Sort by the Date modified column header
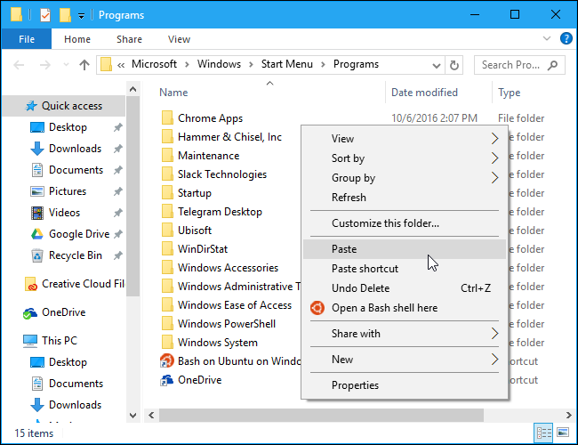This screenshot has height=445, width=578. tap(425, 93)
